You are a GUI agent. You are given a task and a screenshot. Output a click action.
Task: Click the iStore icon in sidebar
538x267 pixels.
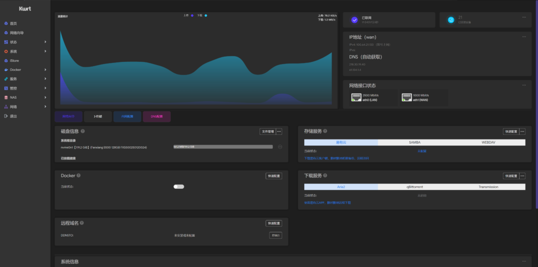click(x=6, y=61)
